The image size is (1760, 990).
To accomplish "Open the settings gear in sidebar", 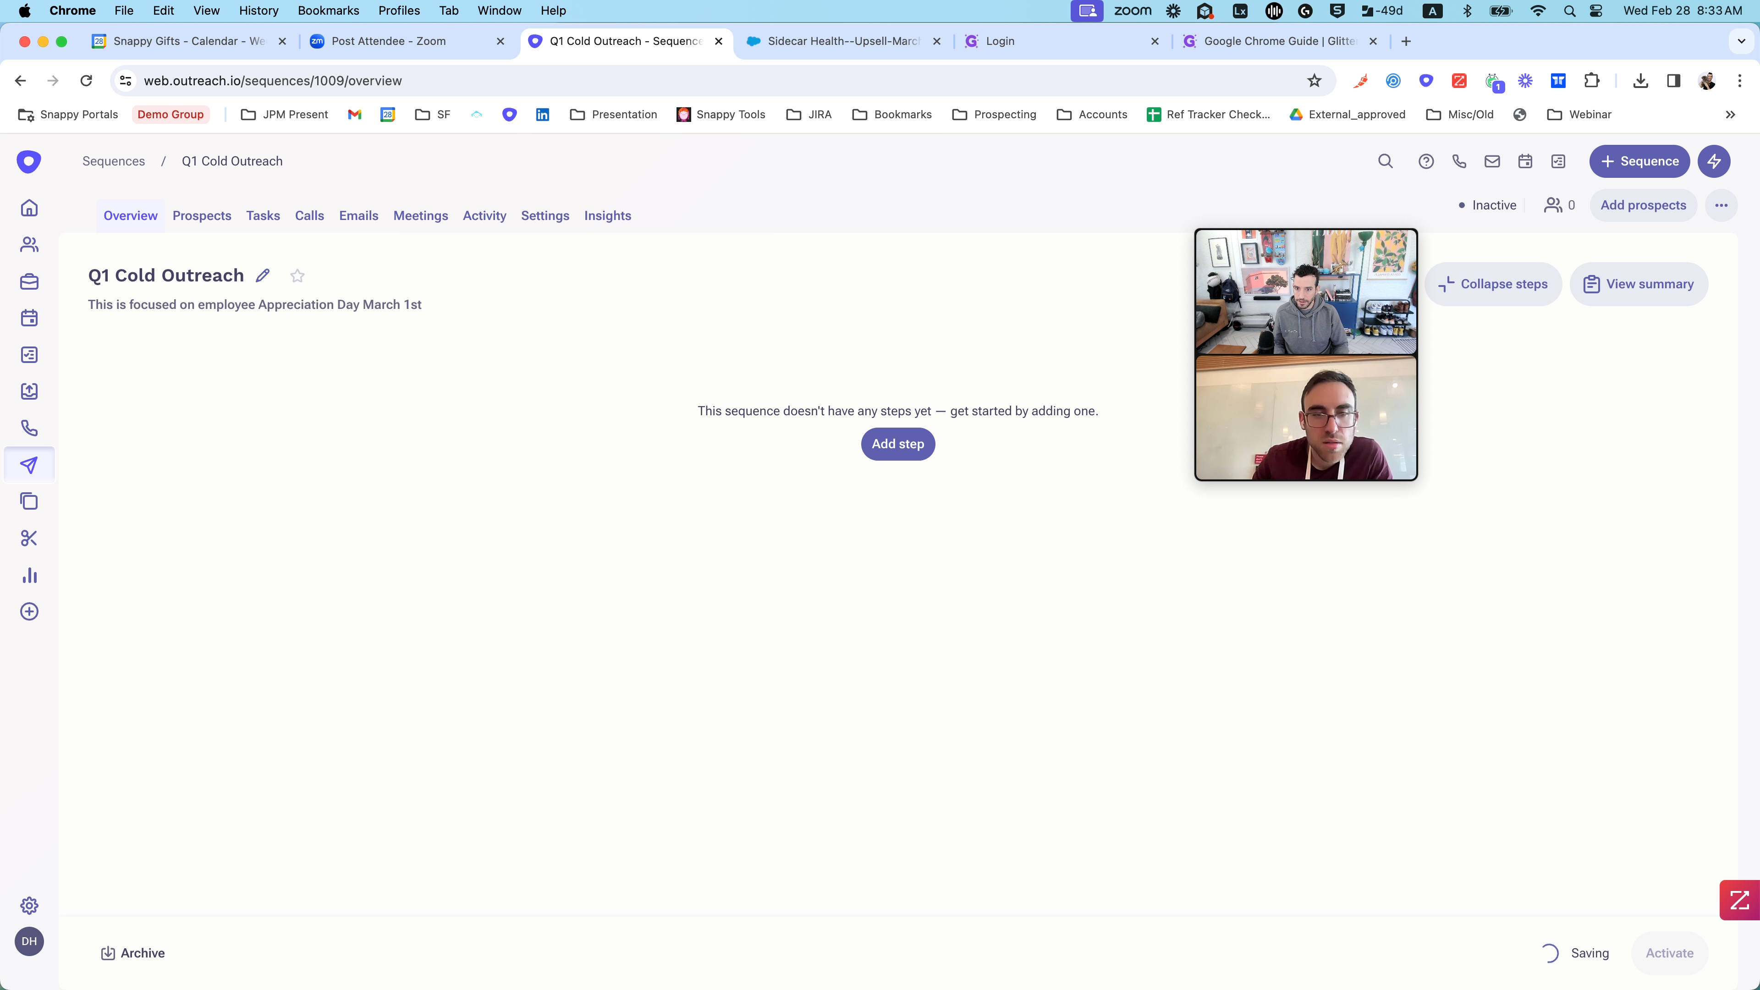I will click(x=29, y=905).
